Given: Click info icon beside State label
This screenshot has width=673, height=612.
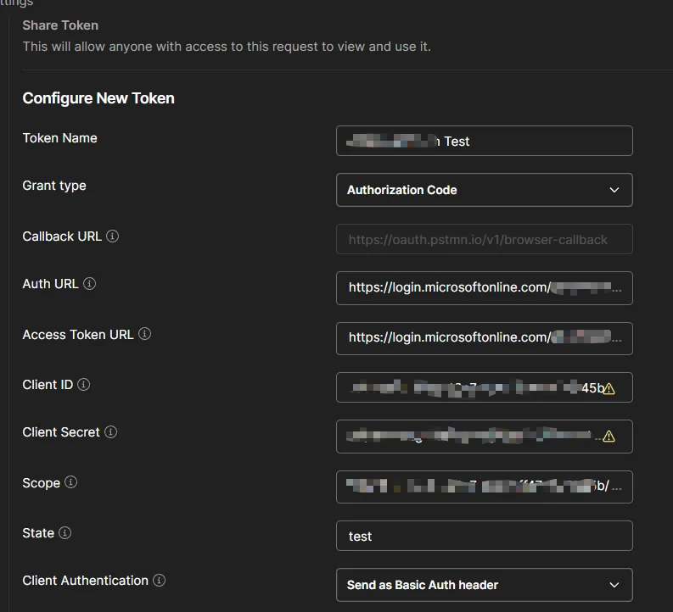Looking at the screenshot, I should coord(64,532).
